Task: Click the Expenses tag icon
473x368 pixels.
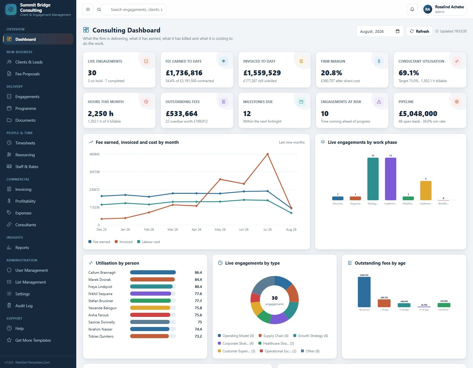Action: coord(9,213)
